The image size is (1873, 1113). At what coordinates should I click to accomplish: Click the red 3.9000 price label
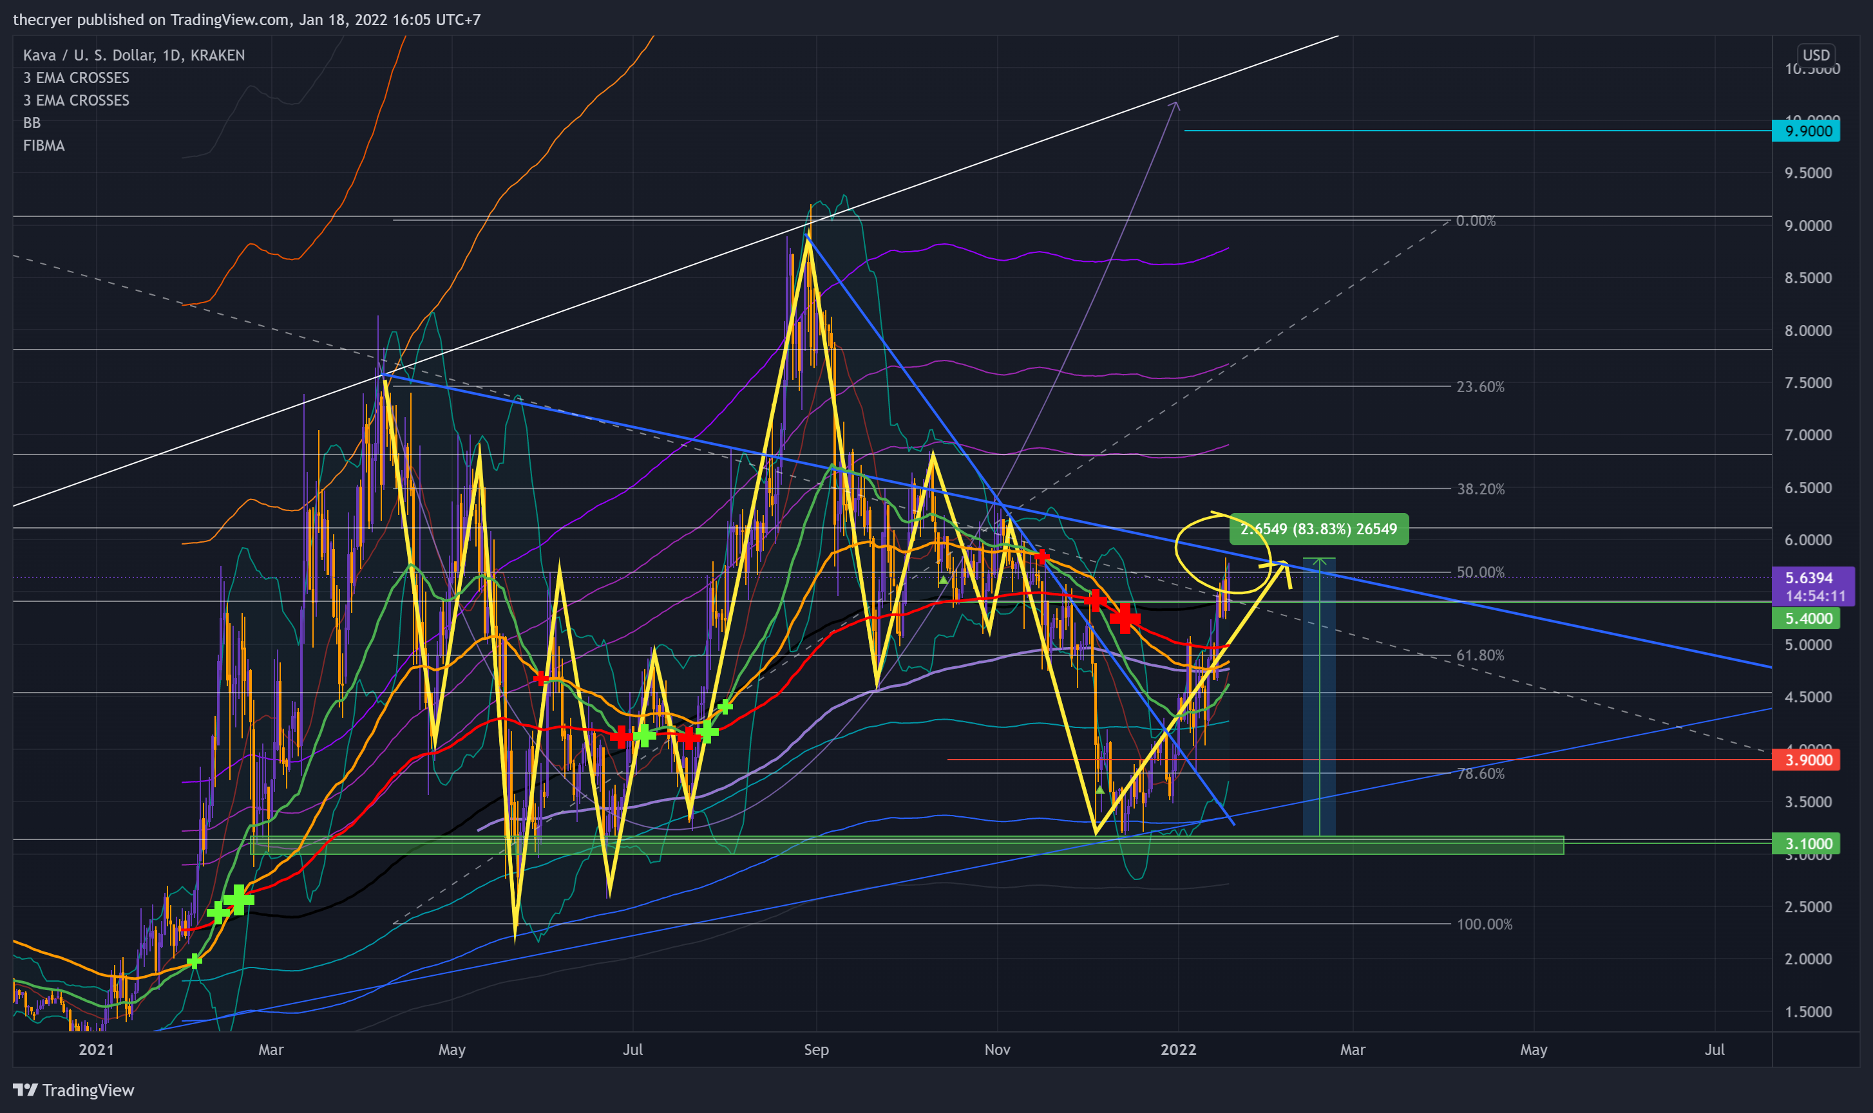pos(1805,760)
